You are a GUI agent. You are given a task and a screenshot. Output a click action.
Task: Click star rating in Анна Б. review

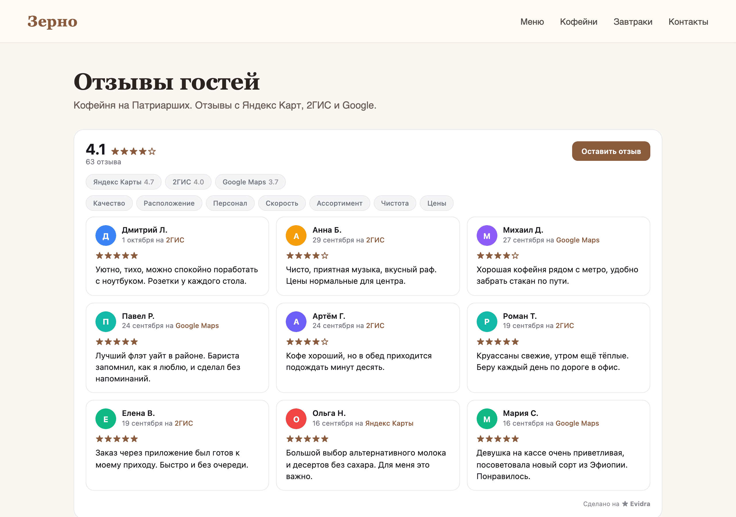pyautogui.click(x=307, y=256)
